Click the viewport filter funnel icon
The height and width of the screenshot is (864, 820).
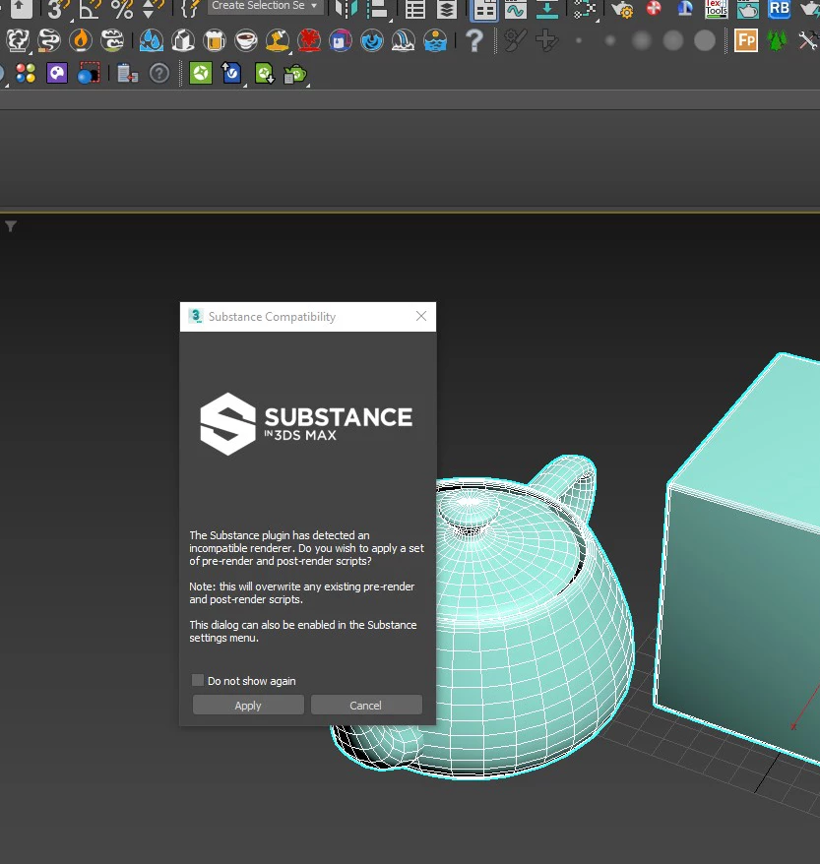coord(11,226)
